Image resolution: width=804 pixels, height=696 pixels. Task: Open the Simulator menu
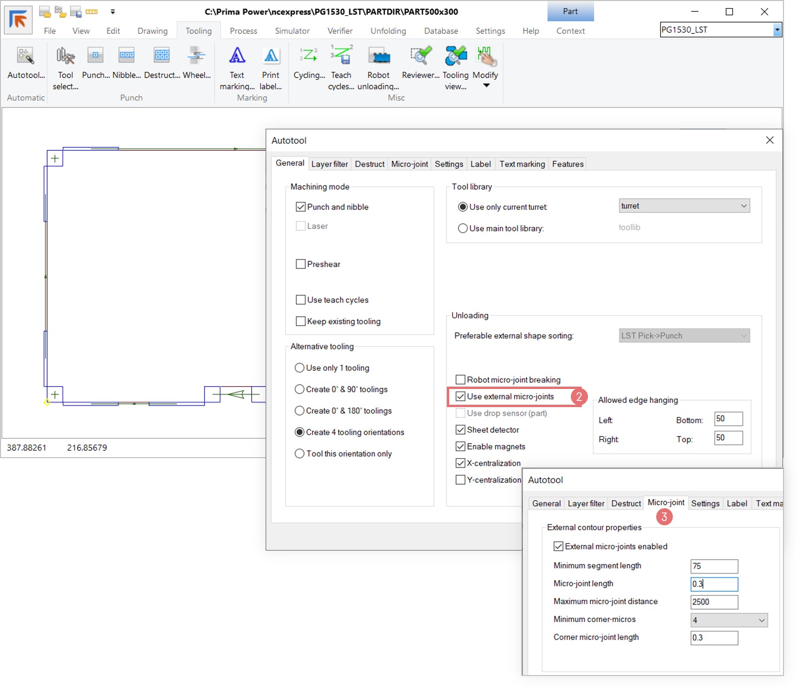292,31
